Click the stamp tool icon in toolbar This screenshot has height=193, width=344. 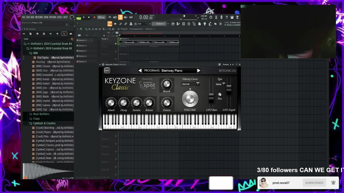131,24
